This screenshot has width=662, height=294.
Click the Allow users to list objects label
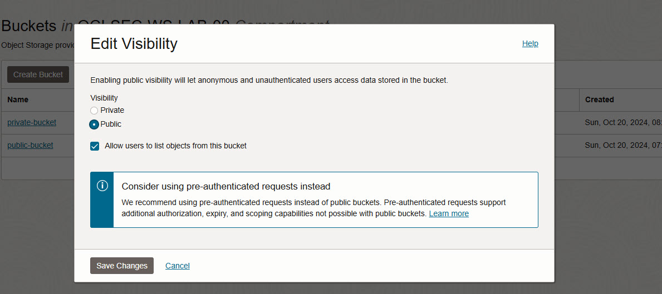coord(175,146)
